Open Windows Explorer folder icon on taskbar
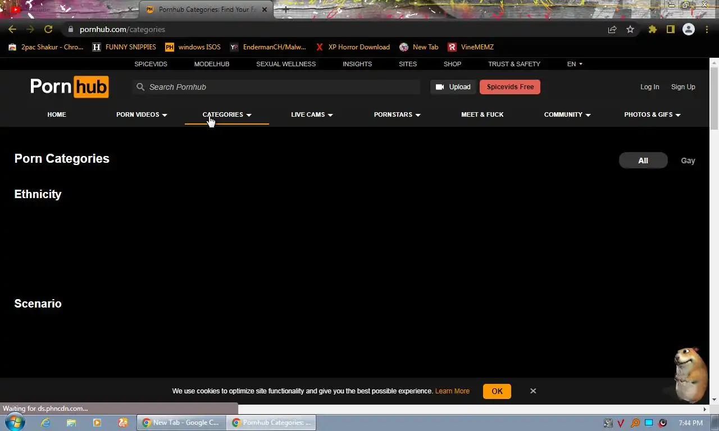Viewport: 719px width, 431px height. (71, 423)
